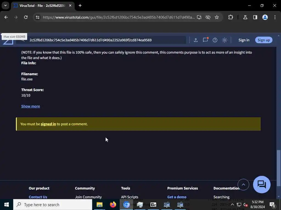Open File Explorer from taskbar
The image size is (281, 210).
point(99,205)
